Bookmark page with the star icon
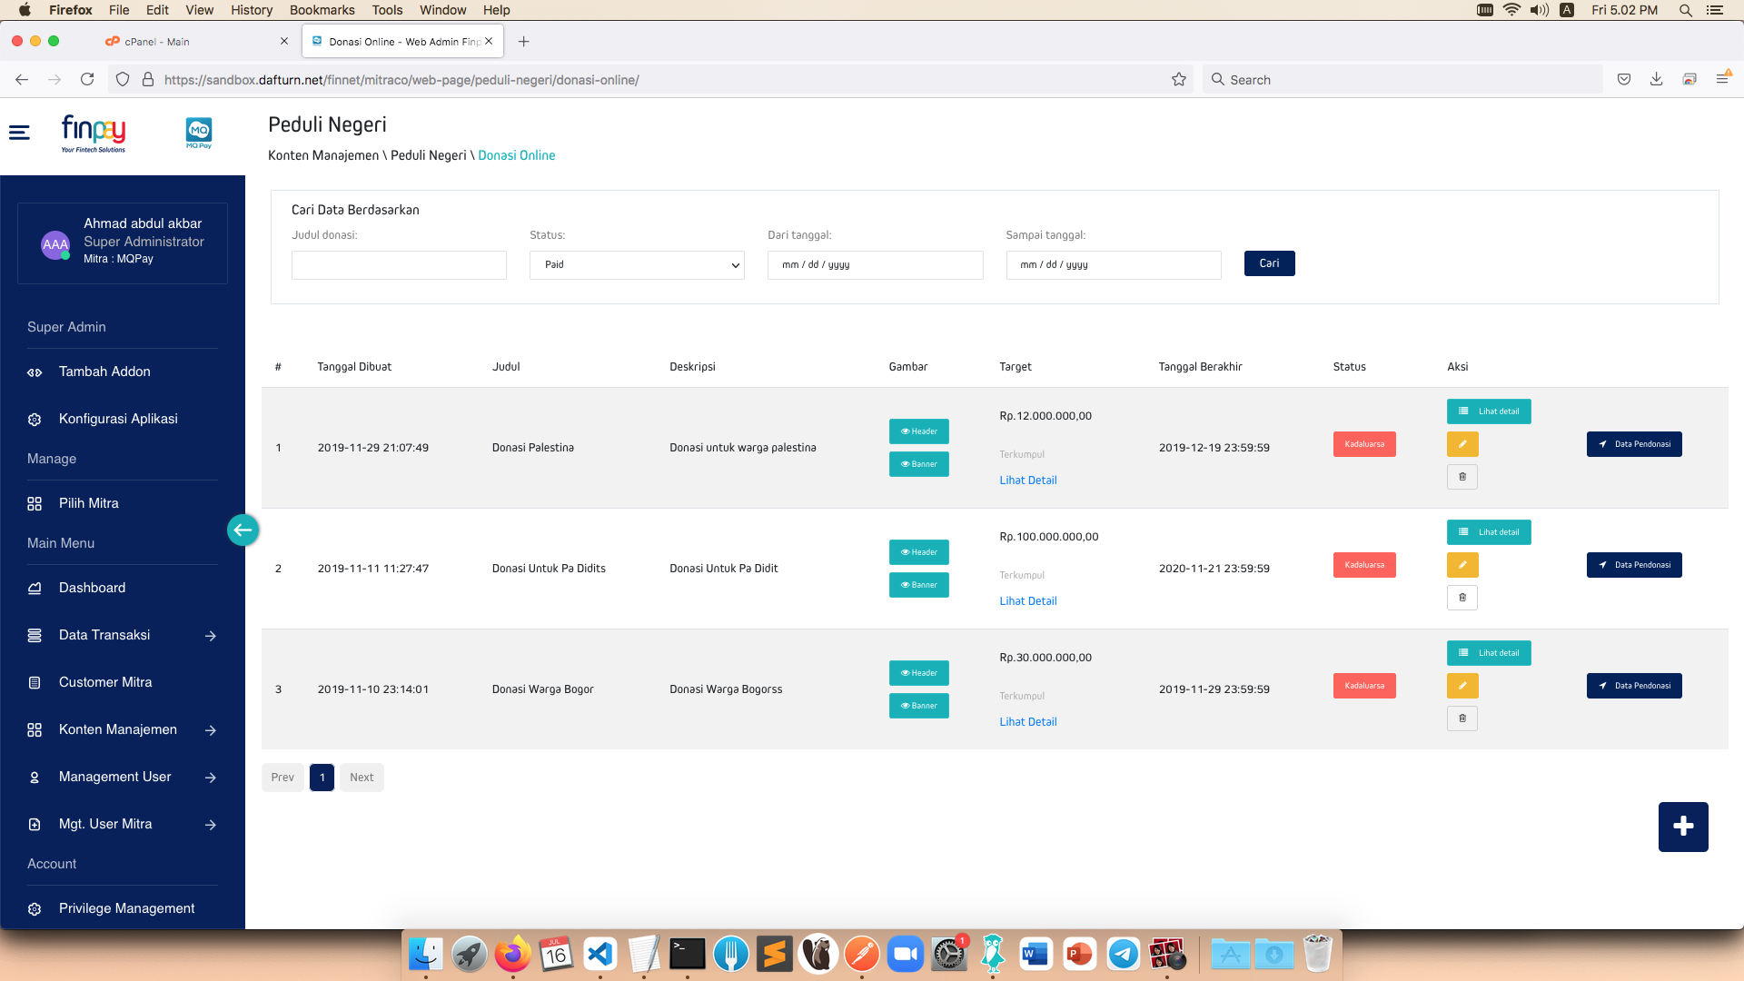 click(1179, 80)
